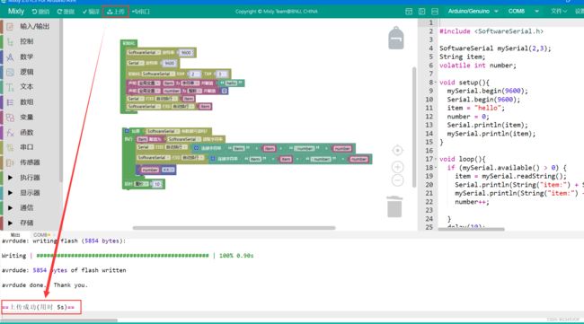Viewport: 584px width, 324px height.
Task: Open the ++ operator dropdown on number block
Action: [x=168, y=170]
